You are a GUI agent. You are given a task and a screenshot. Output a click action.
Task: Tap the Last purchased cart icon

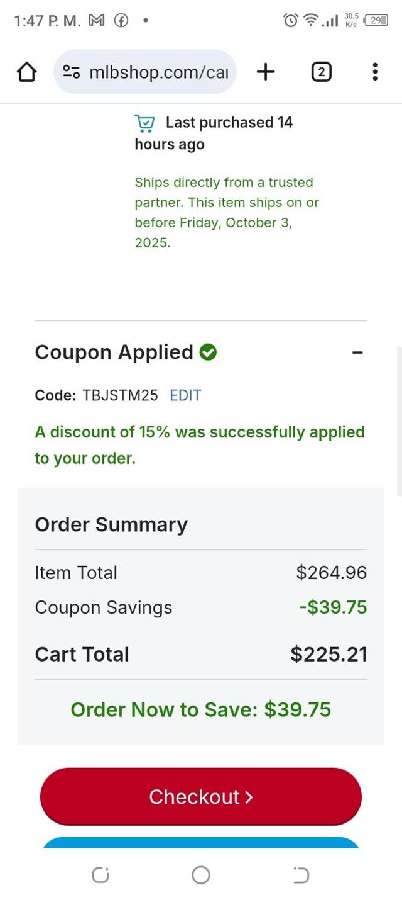[x=145, y=123]
